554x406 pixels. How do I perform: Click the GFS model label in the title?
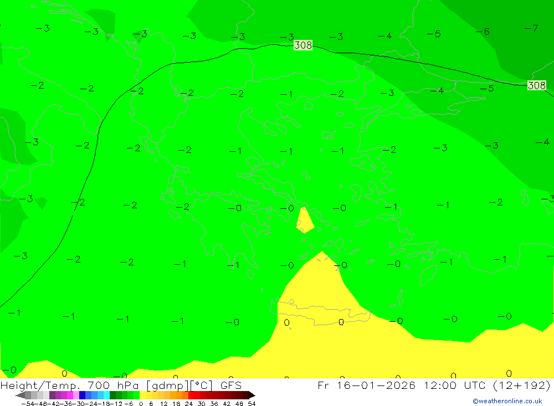(x=231, y=385)
